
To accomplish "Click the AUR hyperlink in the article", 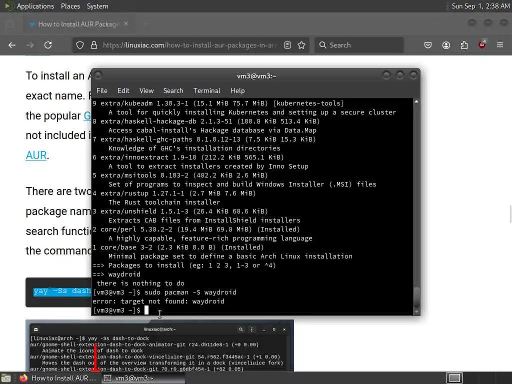I will (x=36, y=155).
